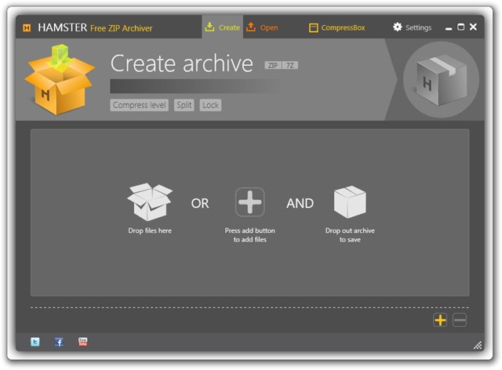Click the orange open box icon
This screenshot has height=370, width=502.
(60, 79)
